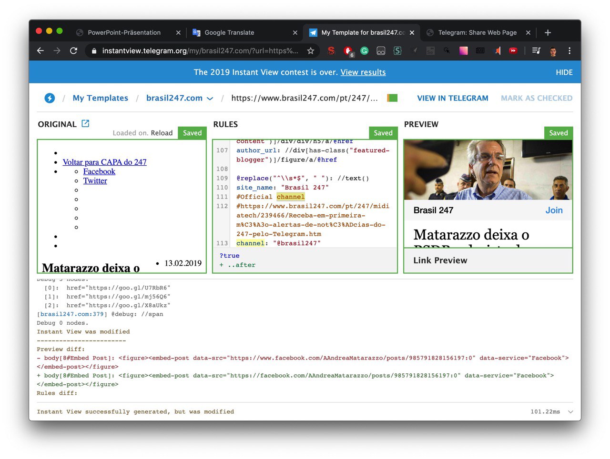Image resolution: width=610 pixels, height=459 pixels.
Task: Open the red SEO extension icon
Action: click(331, 50)
